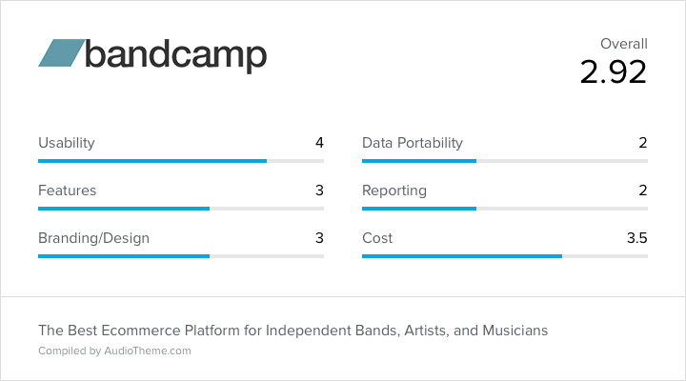The height and width of the screenshot is (381, 686).
Task: Click the Usability score value 4
Action: click(x=319, y=143)
